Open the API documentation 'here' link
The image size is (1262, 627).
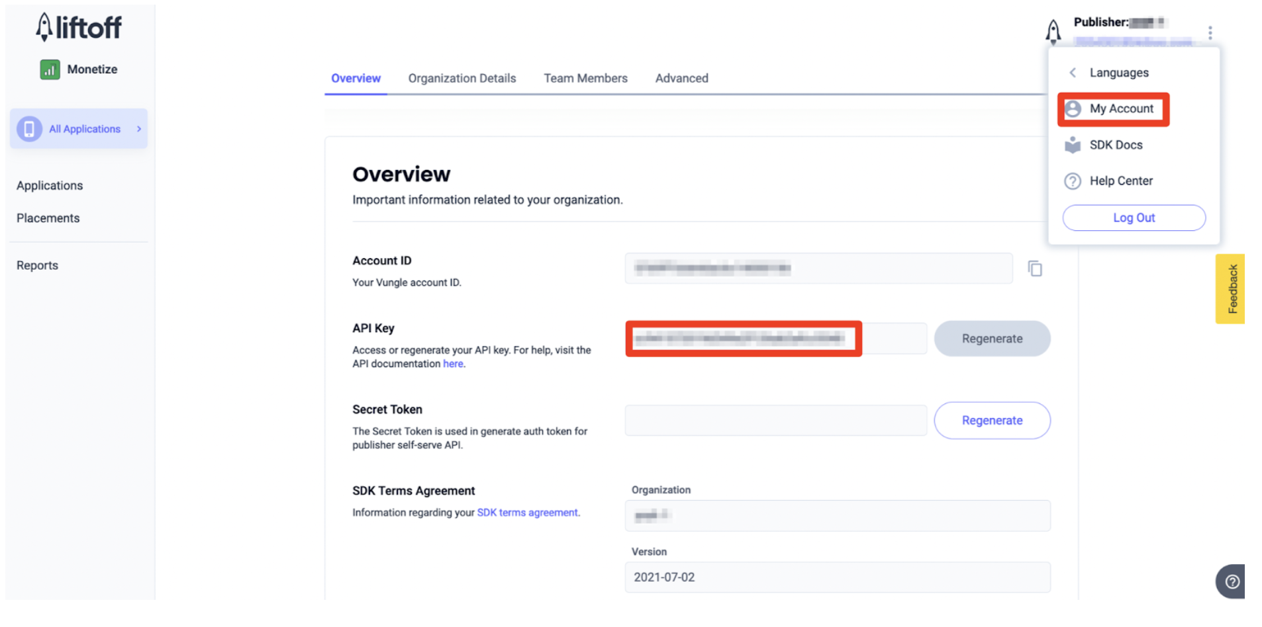[453, 364]
